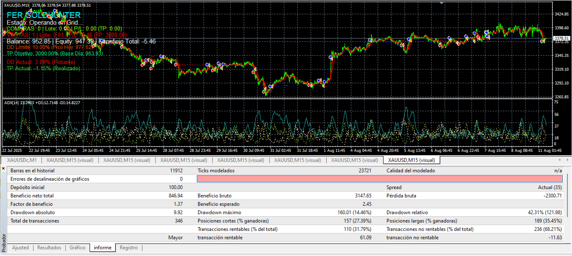Click the 'Posiciones cortas' value 157 (27.39%)

(x=357, y=221)
